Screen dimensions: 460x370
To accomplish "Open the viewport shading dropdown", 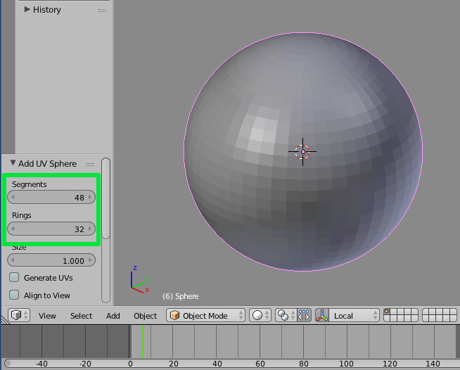I will pos(260,315).
